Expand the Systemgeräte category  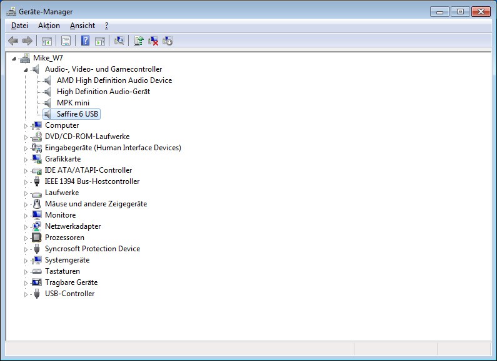click(x=26, y=261)
